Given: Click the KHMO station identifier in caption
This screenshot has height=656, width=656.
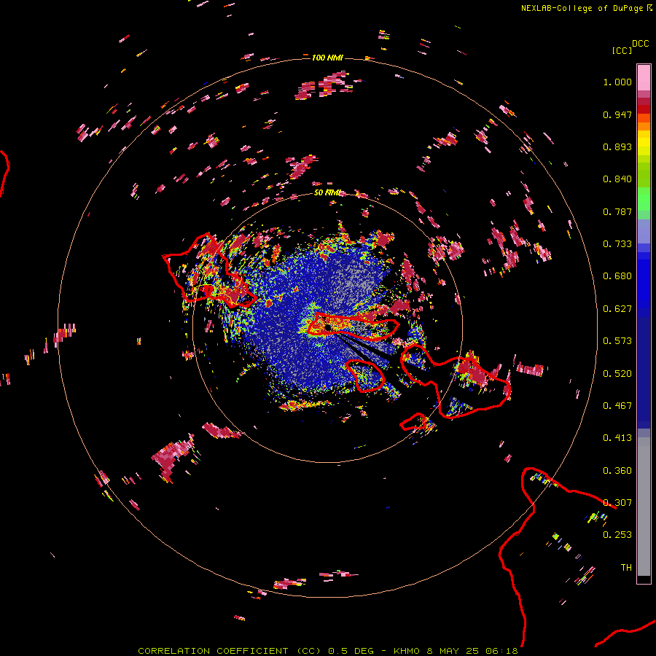Looking at the screenshot, I should (x=406, y=651).
